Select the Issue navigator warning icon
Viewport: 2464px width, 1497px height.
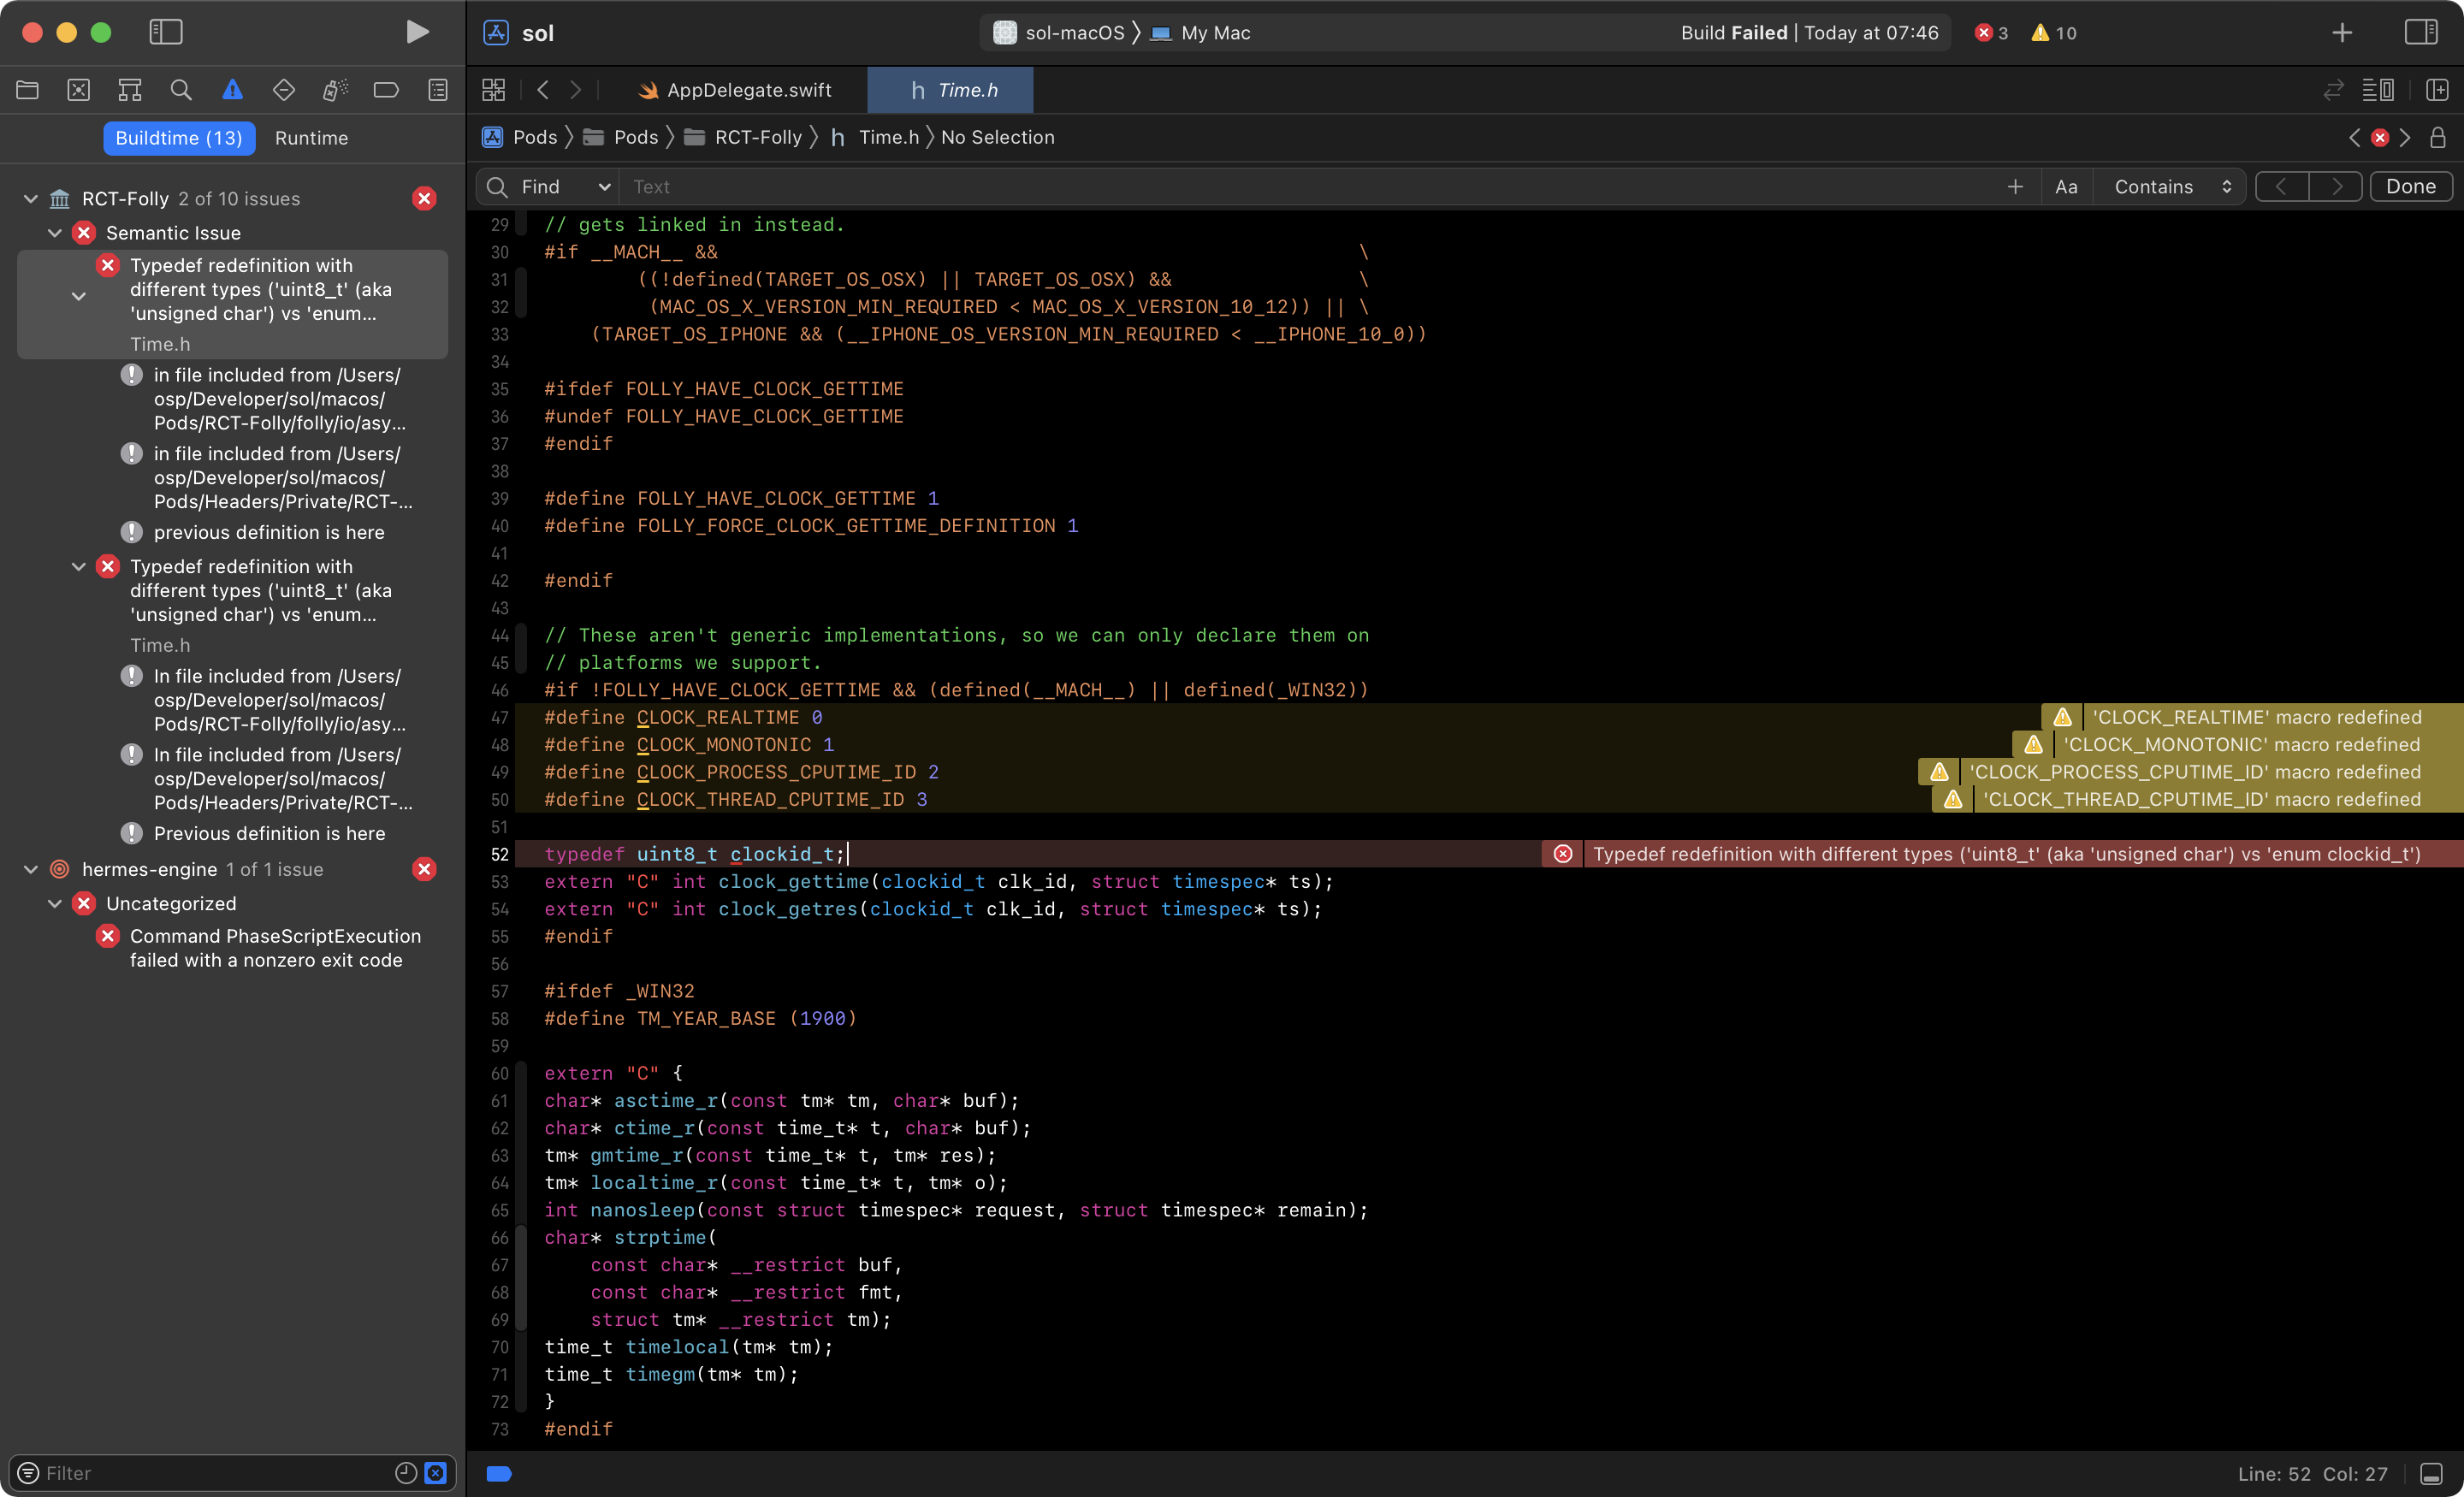232,89
